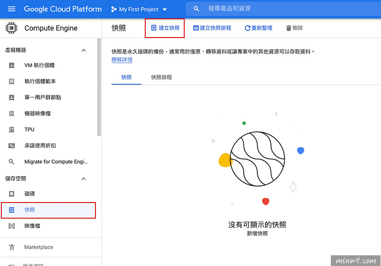Click the 快照 snapshot icon in sidebar
This screenshot has height=266, width=381.
pyautogui.click(x=11, y=210)
